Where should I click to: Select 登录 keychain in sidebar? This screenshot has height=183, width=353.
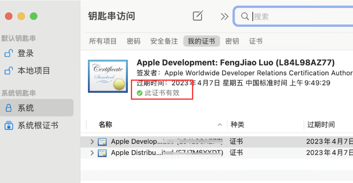[26, 53]
